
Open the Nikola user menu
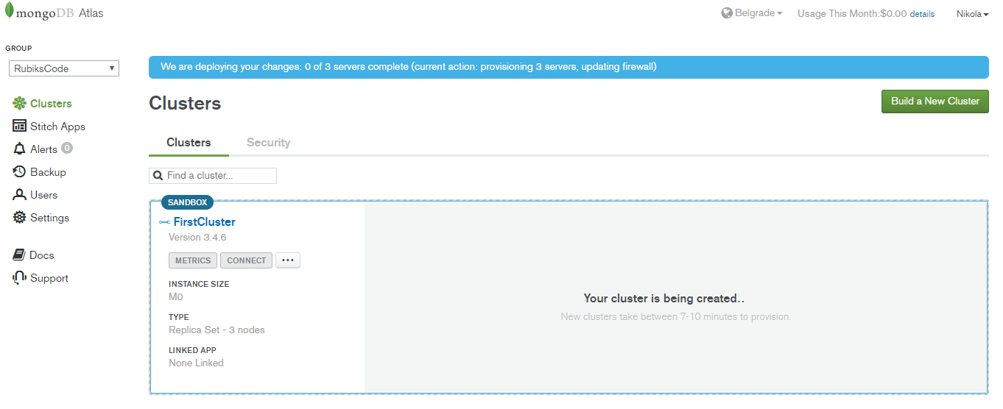972,14
